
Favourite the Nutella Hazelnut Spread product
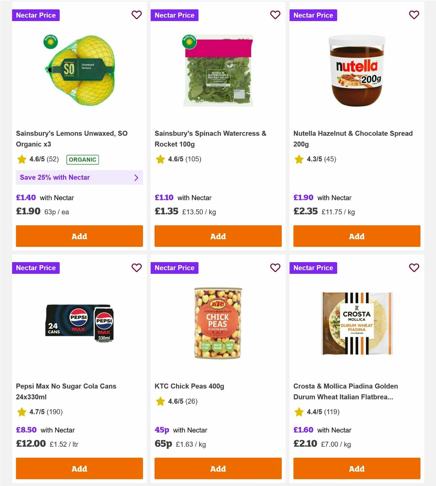(x=414, y=15)
